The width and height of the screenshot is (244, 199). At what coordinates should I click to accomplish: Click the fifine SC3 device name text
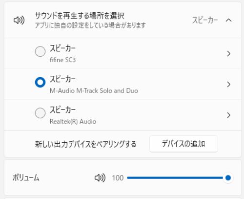(62, 60)
